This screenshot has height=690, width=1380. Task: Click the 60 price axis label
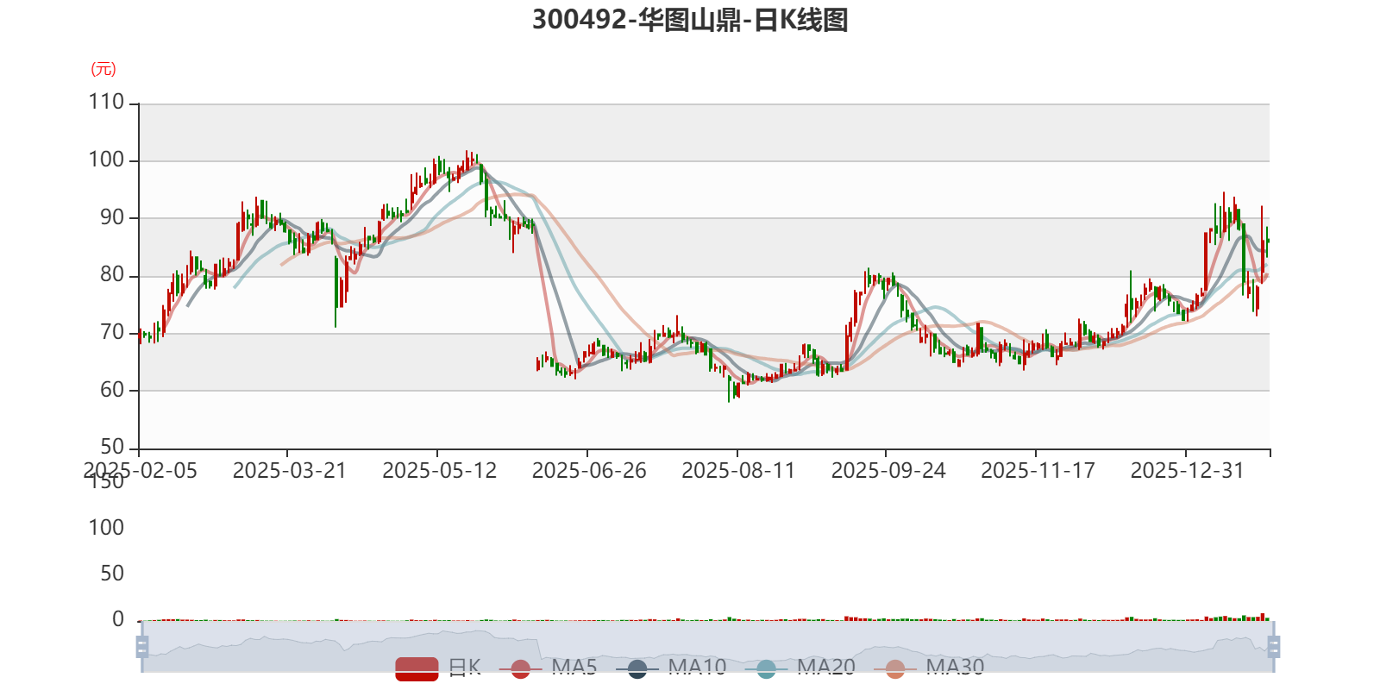[x=112, y=390]
